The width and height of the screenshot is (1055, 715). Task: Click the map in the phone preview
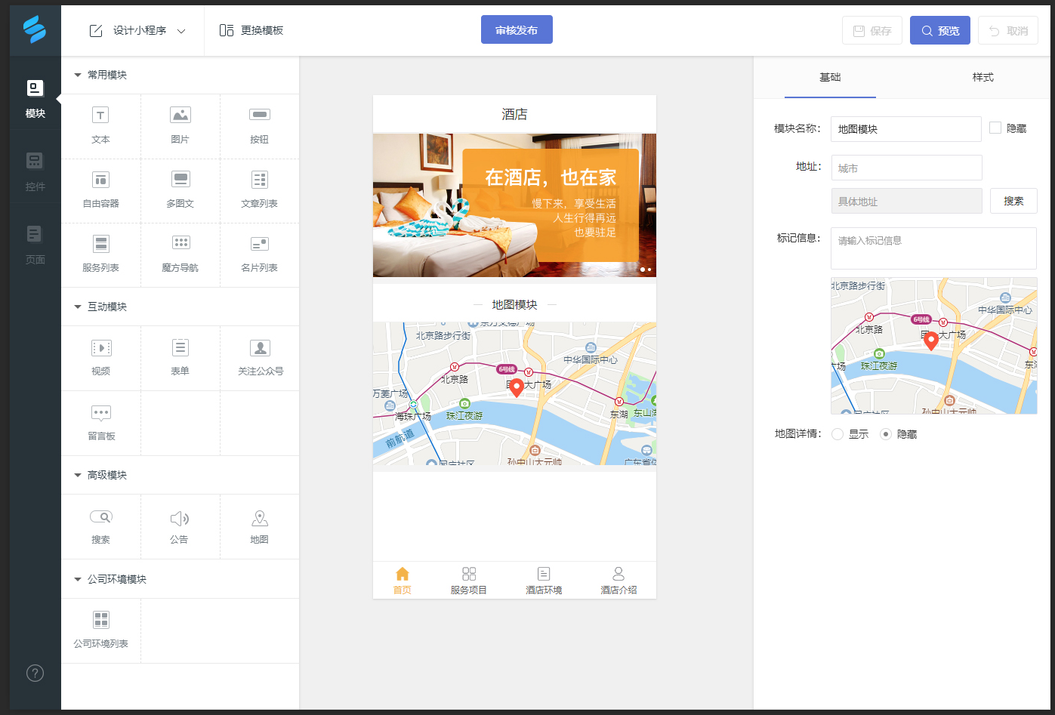[514, 393]
